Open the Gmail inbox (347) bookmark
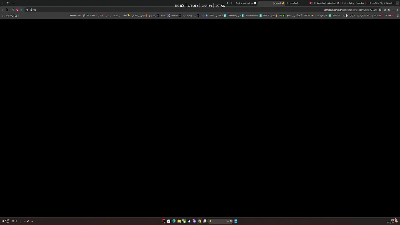 coord(357,16)
